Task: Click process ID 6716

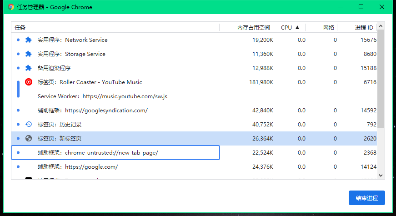Action: [370, 82]
